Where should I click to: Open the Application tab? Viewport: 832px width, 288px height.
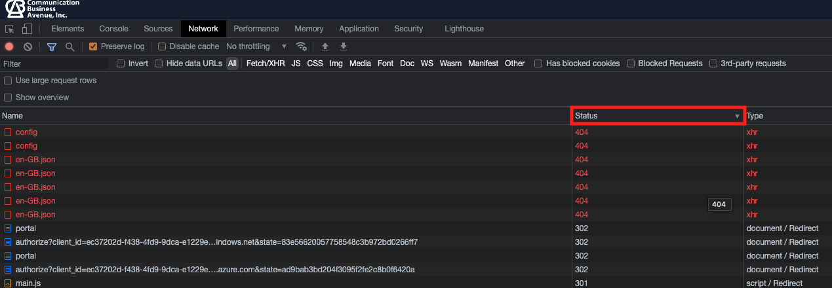(359, 29)
